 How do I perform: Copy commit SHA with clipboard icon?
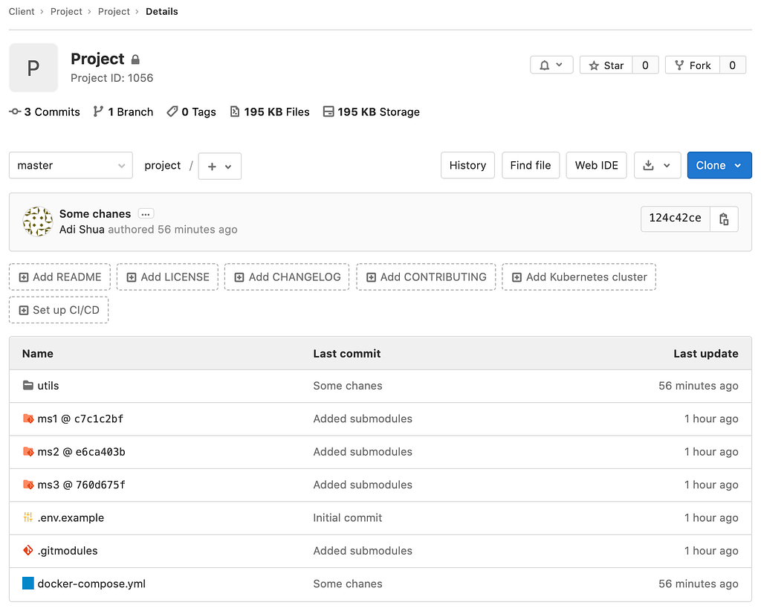click(x=724, y=219)
